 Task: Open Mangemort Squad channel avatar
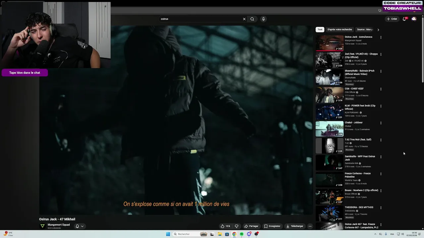[42, 226]
